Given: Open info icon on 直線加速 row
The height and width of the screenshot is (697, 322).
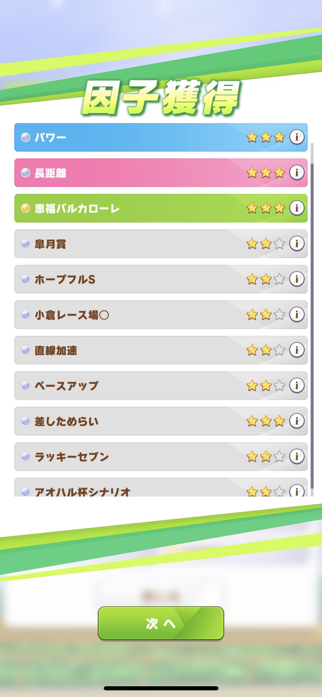Looking at the screenshot, I should point(297,350).
